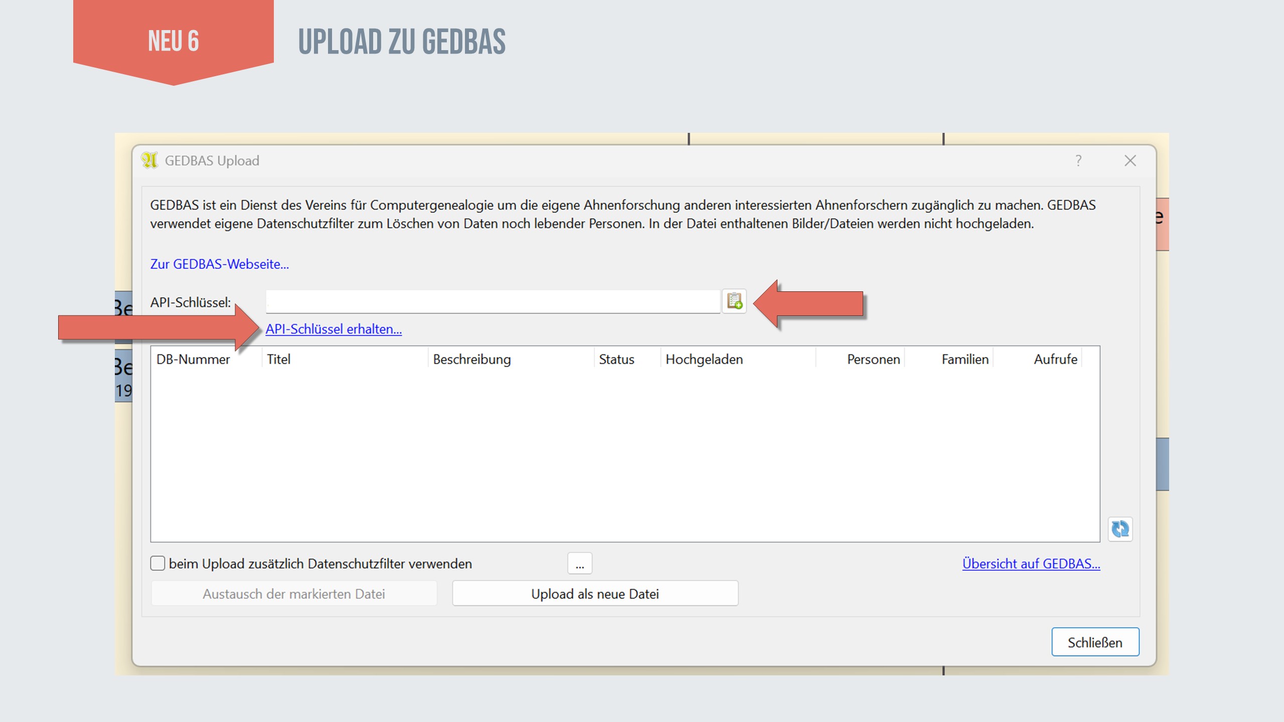The width and height of the screenshot is (1284, 722).
Task: Click the help question mark icon
Action: click(x=1078, y=160)
